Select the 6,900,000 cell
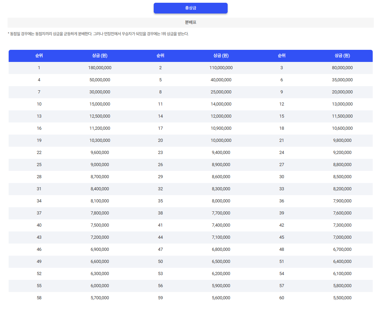Viewport: 381px width, 310px height. [x=99, y=249]
